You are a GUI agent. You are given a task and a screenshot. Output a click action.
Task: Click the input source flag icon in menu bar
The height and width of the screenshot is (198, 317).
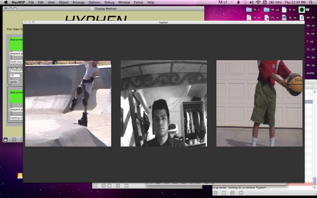click(264, 2)
